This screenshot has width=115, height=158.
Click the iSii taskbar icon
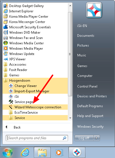tap(77, 152)
